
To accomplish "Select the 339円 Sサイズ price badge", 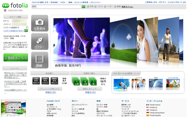I will click(45, 81).
